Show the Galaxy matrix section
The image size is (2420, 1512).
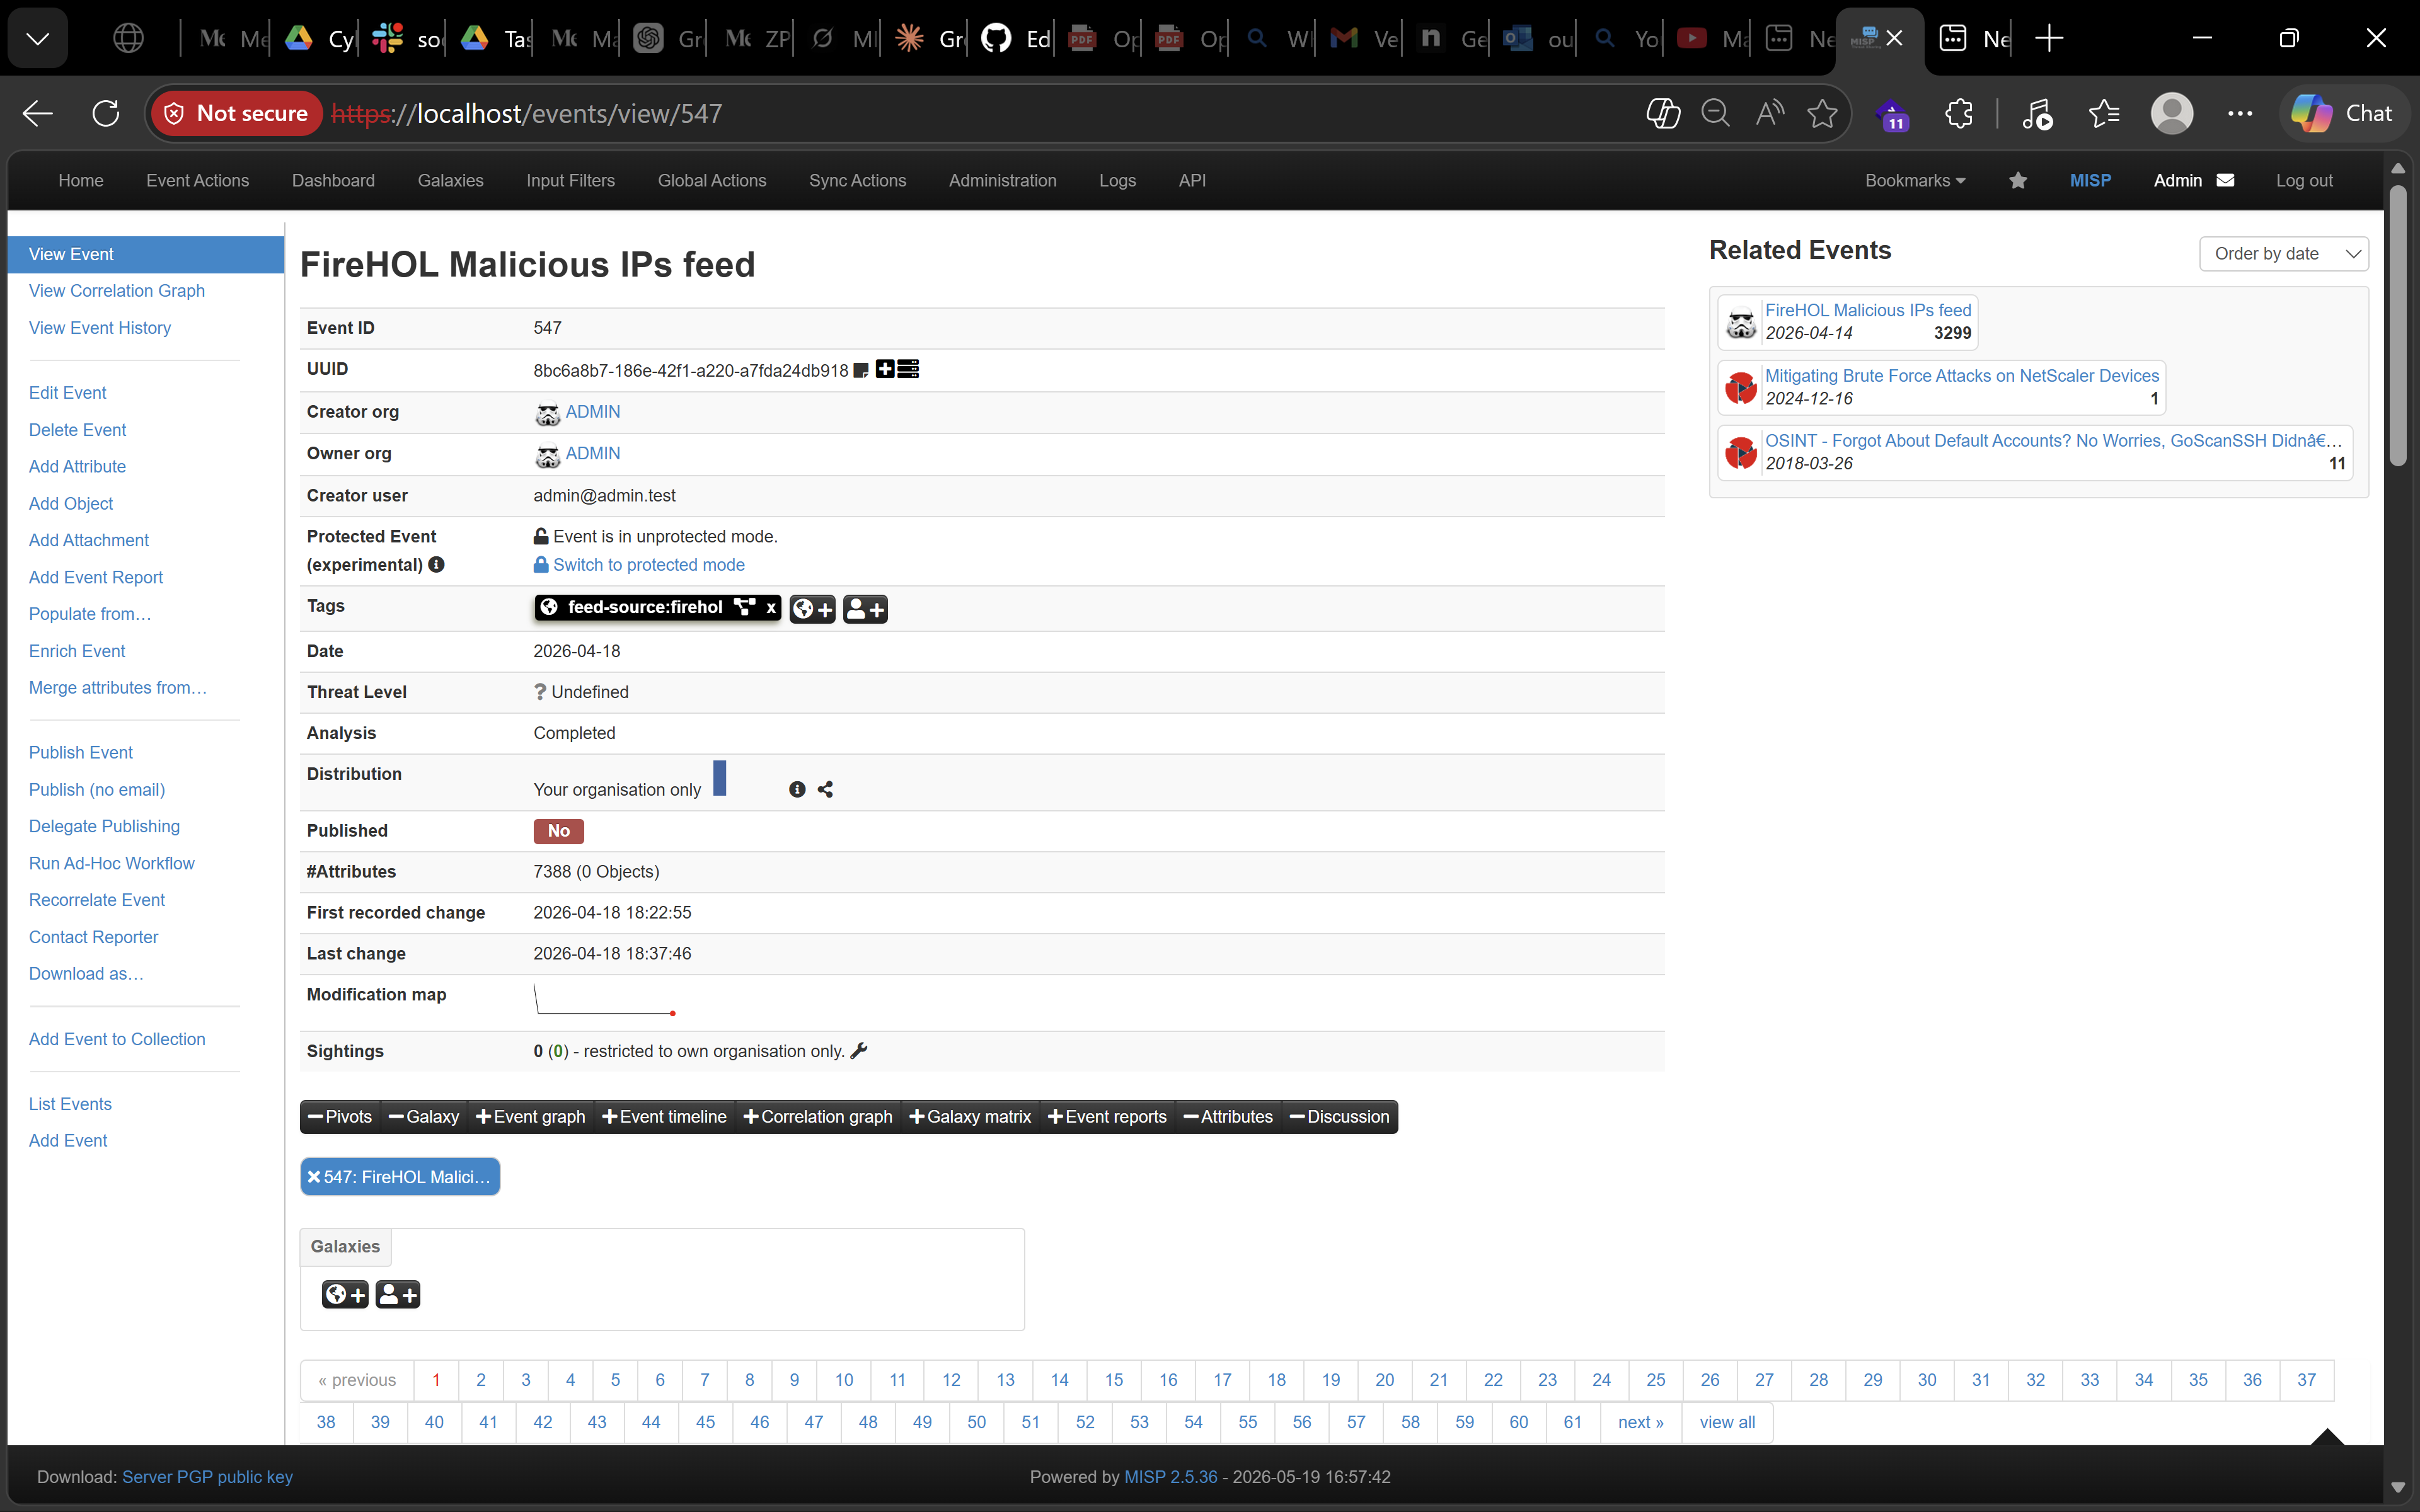971,1117
